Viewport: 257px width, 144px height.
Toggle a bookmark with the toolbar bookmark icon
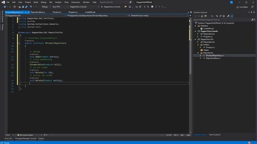pyautogui.click(x=152, y=7)
